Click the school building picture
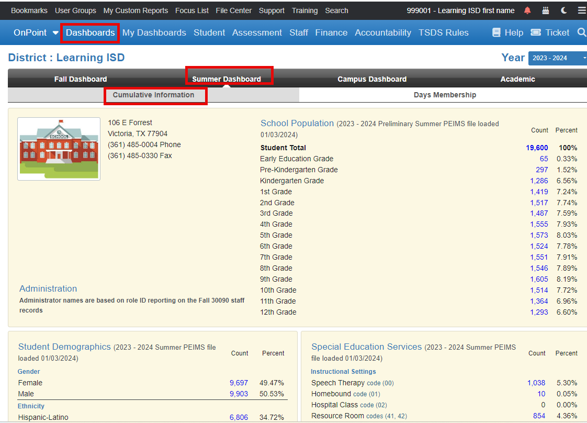The image size is (587, 423). [59, 149]
